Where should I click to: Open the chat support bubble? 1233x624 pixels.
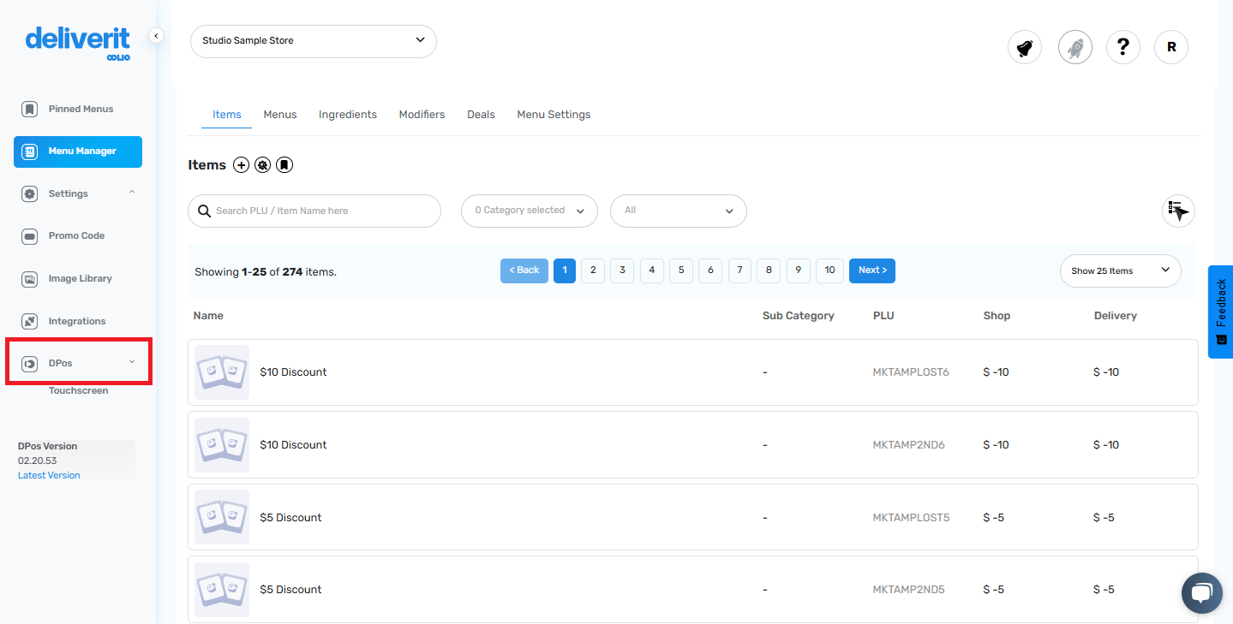pos(1201,592)
